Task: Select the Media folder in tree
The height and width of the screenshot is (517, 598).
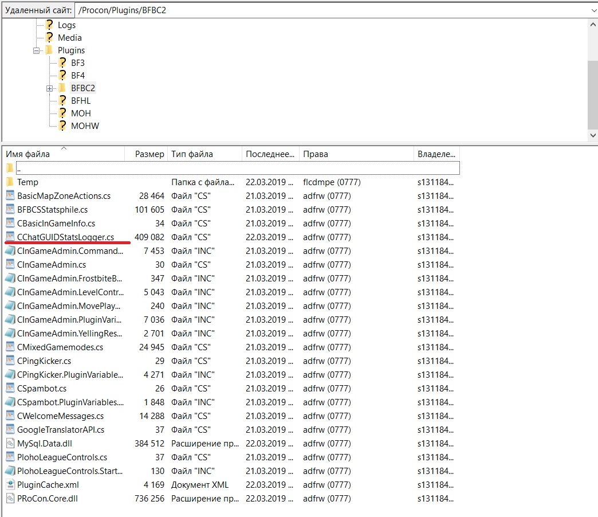Action: point(70,38)
